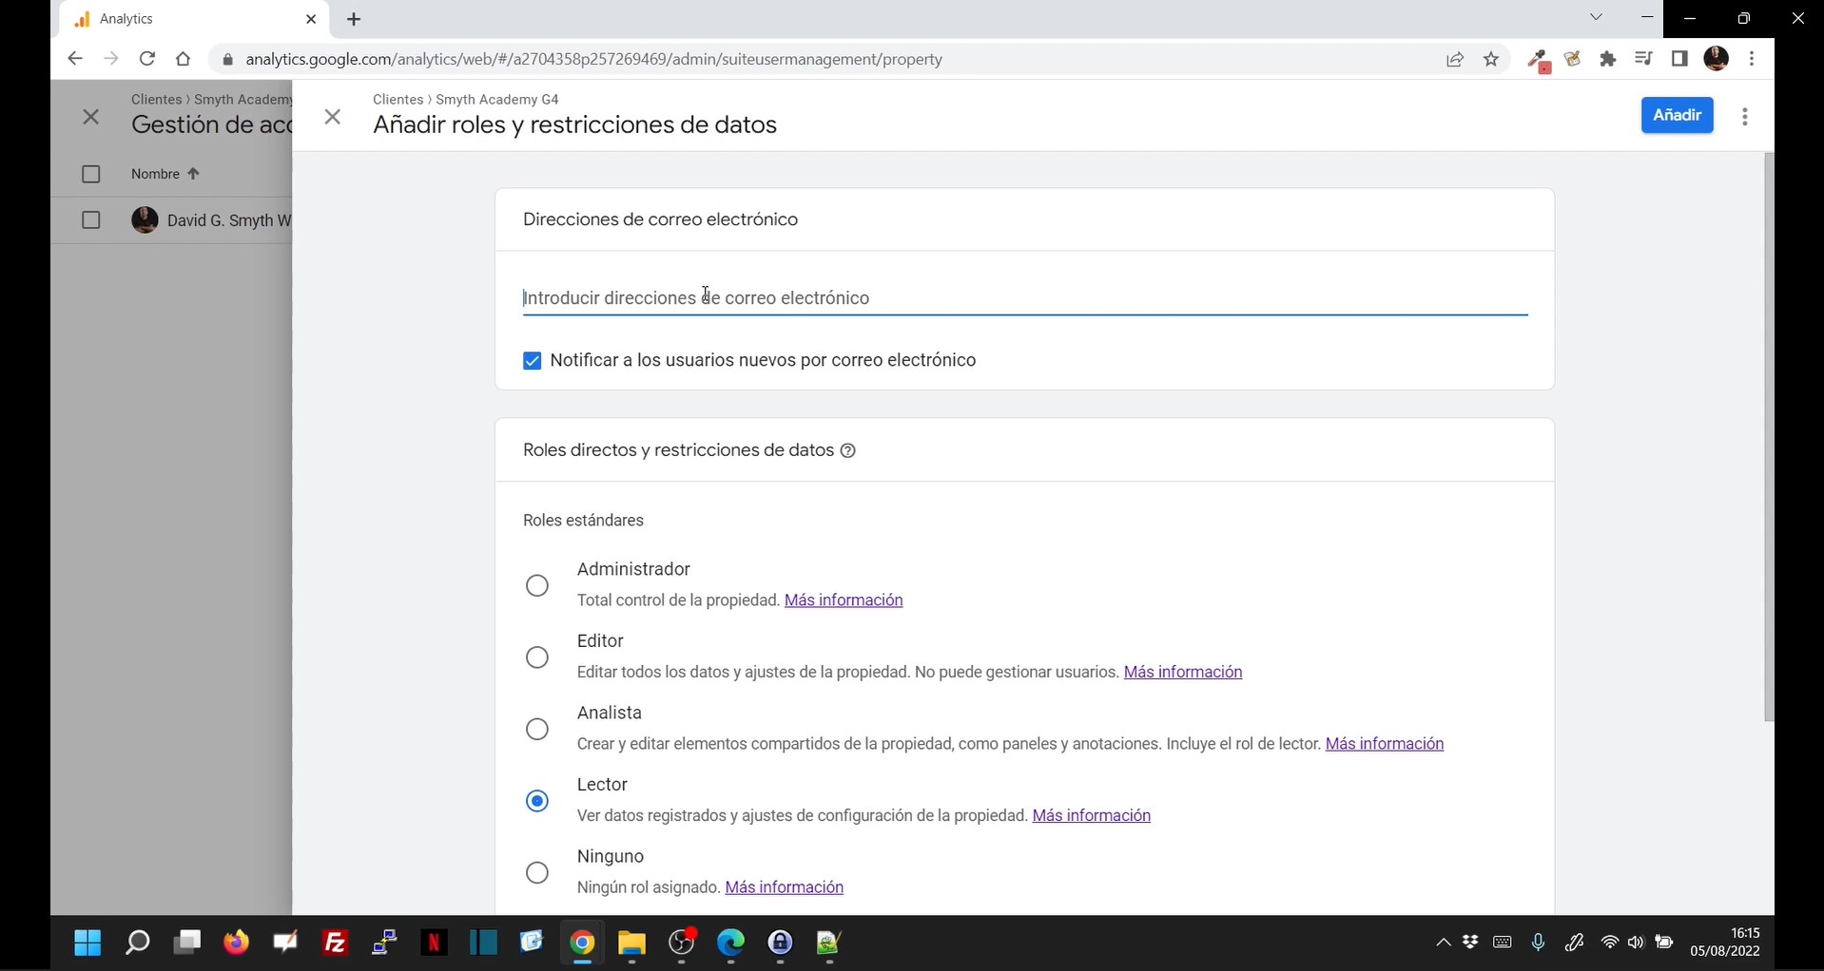Select the Analista role radio button
1824x971 pixels.
pos(537,729)
